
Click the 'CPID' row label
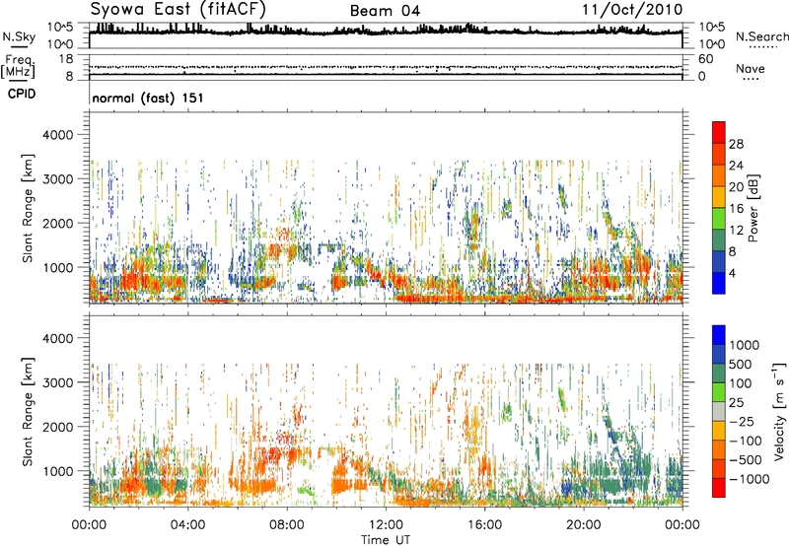click(22, 94)
